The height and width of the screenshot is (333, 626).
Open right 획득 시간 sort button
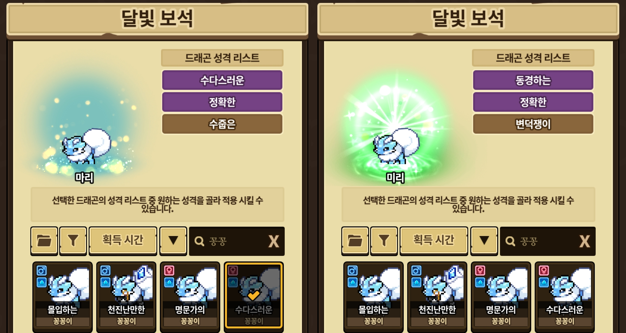tap(434, 241)
